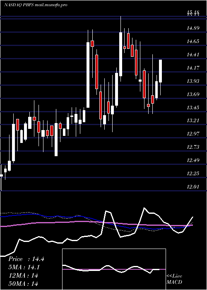Click the tallest white candle reaching 14.89
This screenshot has width=207, height=290.
(121, 54)
